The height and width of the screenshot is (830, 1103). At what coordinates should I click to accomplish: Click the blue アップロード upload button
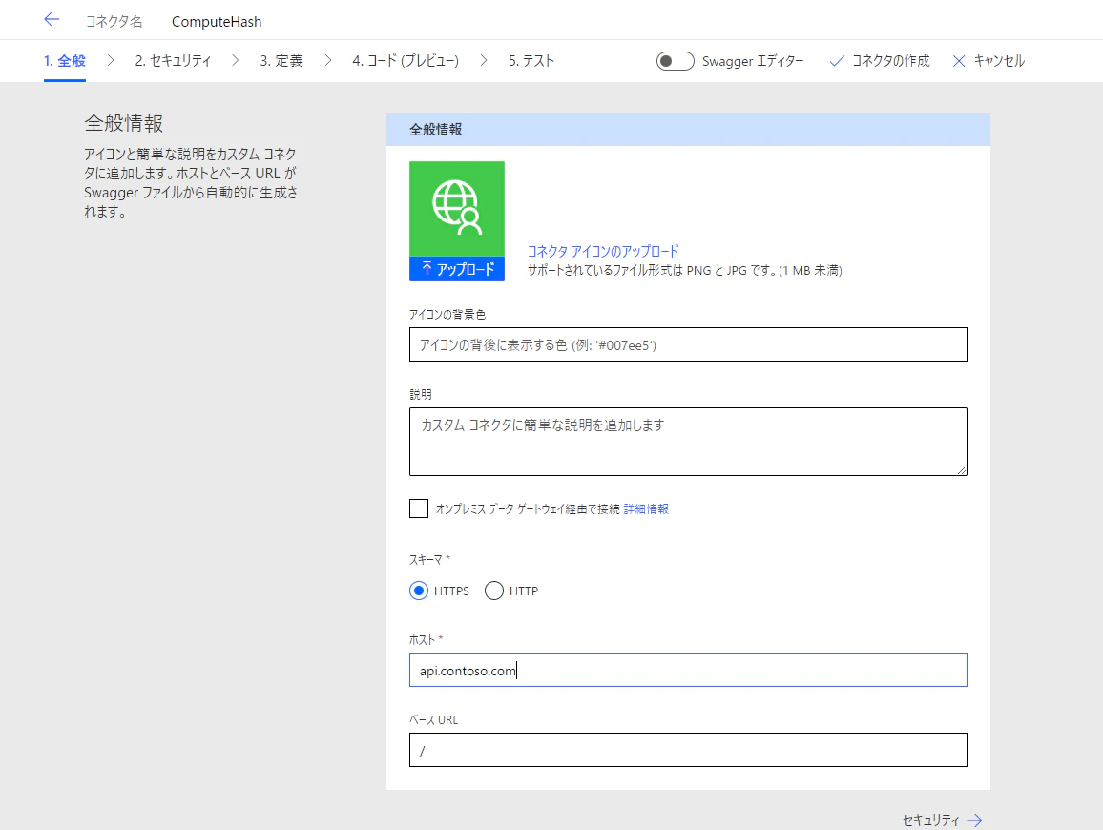tap(456, 269)
